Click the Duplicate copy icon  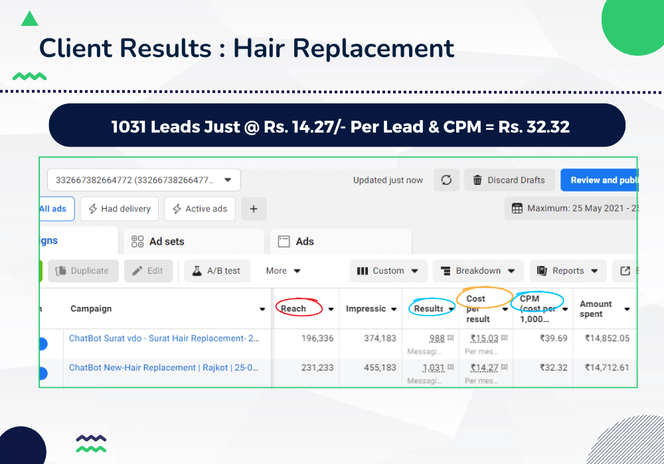pos(61,270)
